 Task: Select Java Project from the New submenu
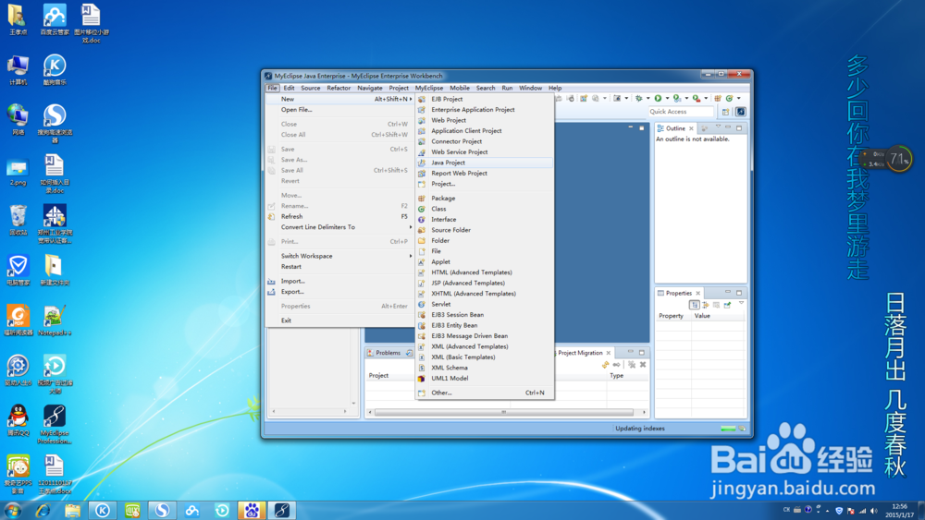pyautogui.click(x=485, y=163)
